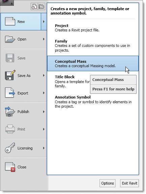Screen dimensions: 146x194
Task: Expand the Export submenu arrow
Action: pos(44,93)
